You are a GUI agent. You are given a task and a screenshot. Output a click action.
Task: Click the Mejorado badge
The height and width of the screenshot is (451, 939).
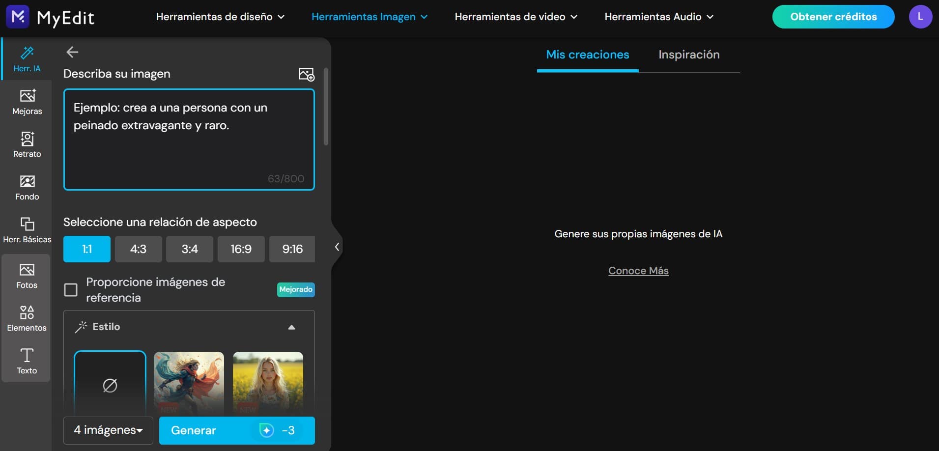click(296, 290)
